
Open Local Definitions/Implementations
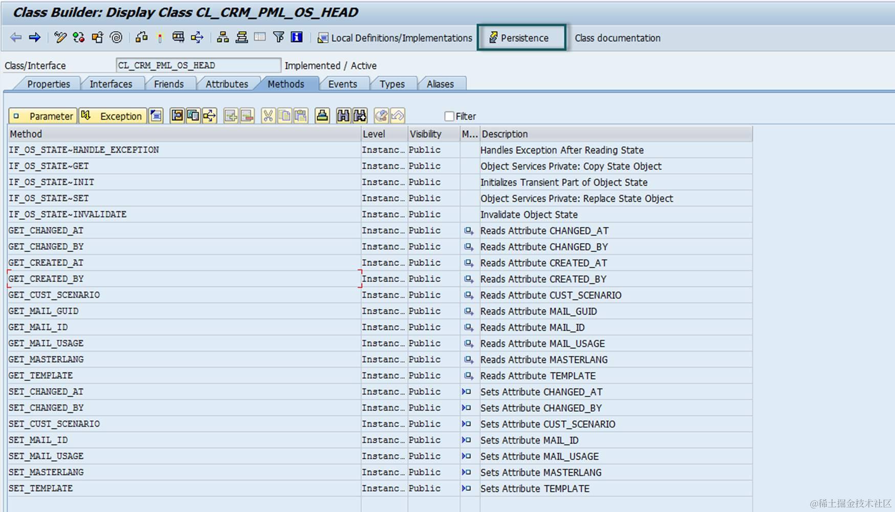point(395,38)
